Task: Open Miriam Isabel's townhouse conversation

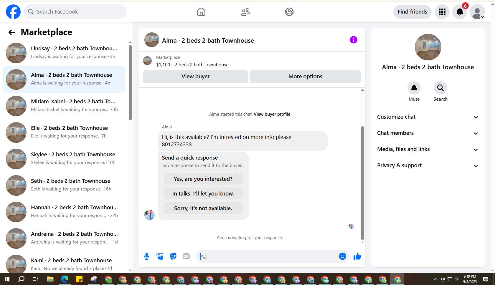Action: point(64,106)
